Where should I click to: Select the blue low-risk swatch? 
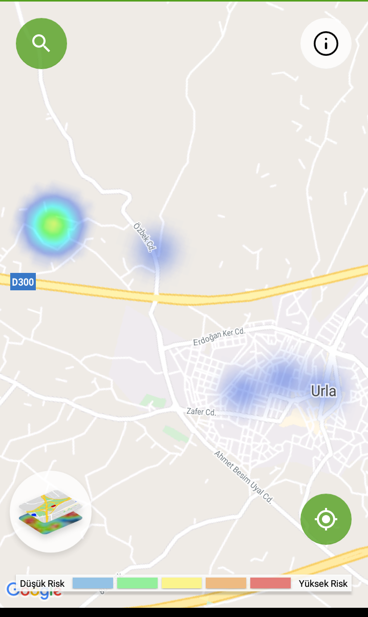[93, 583]
